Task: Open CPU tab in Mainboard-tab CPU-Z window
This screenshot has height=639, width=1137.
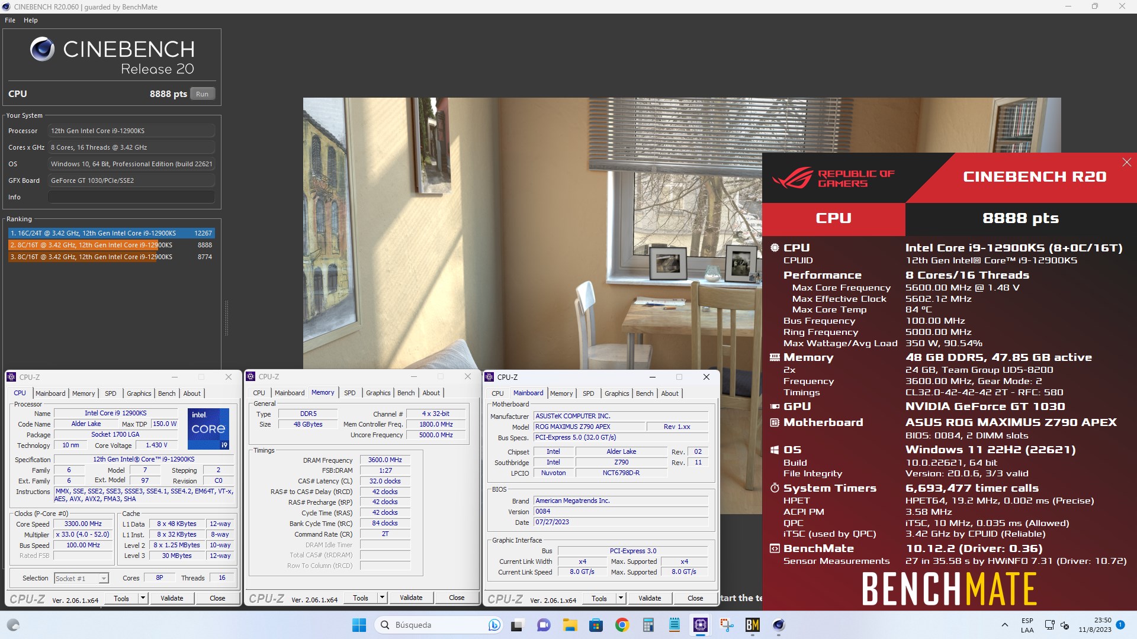Action: [x=497, y=393]
